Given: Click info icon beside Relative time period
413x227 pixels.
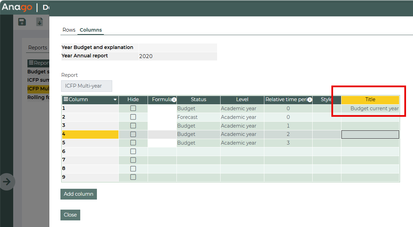Looking at the screenshot, I should [x=309, y=100].
